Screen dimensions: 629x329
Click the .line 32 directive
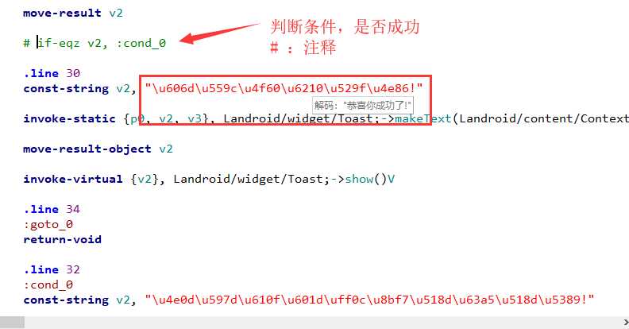52,269
